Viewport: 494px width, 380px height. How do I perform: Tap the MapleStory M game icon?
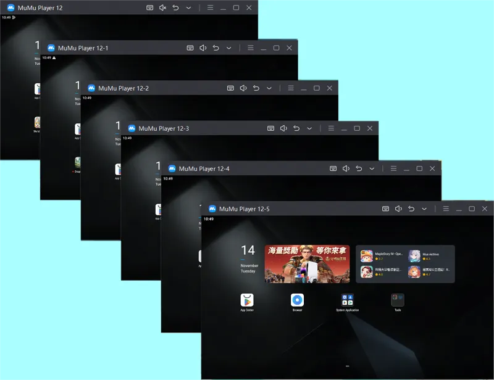(x=366, y=256)
